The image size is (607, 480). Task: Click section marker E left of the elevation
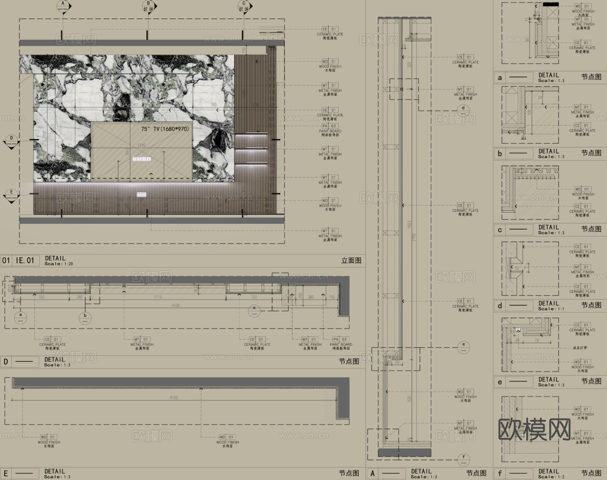[11, 196]
